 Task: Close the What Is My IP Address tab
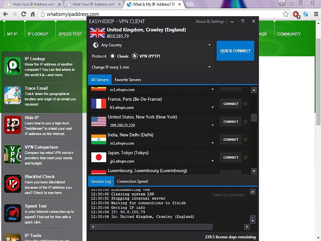[x=180, y=4]
